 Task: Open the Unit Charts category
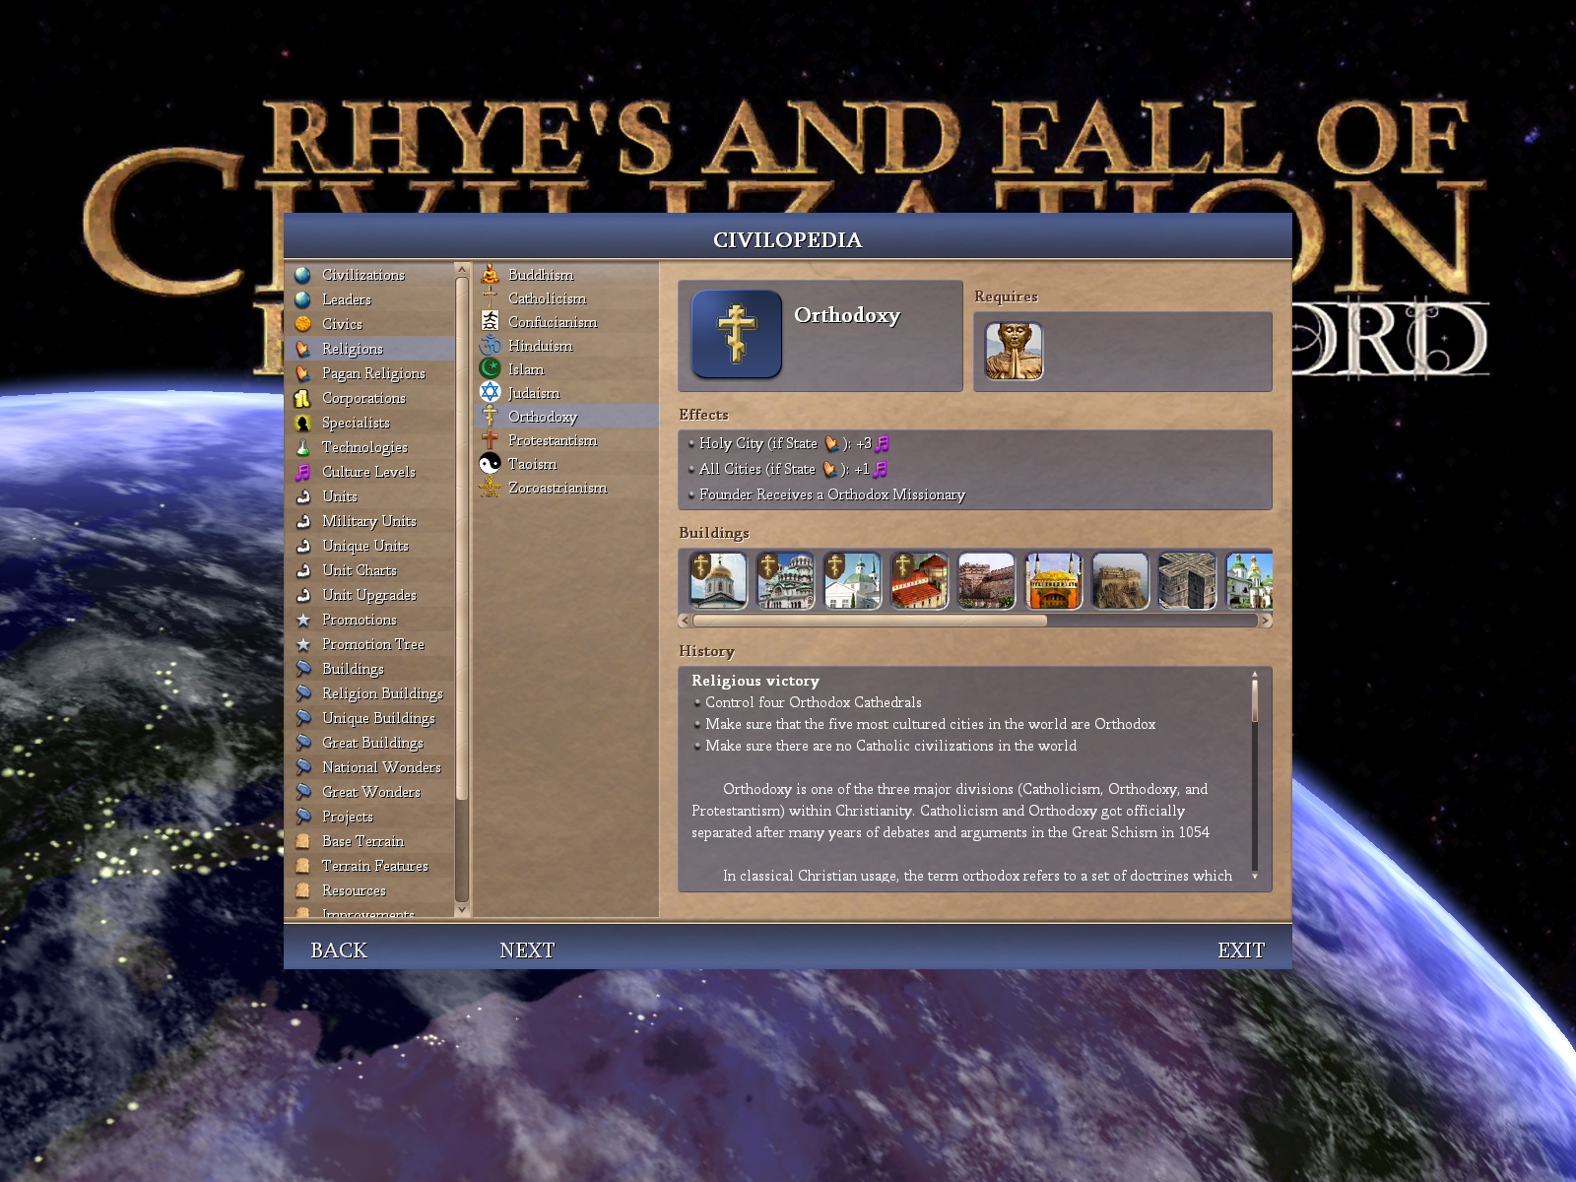pyautogui.click(x=370, y=570)
